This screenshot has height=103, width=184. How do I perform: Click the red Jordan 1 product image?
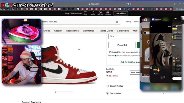point(69,65)
